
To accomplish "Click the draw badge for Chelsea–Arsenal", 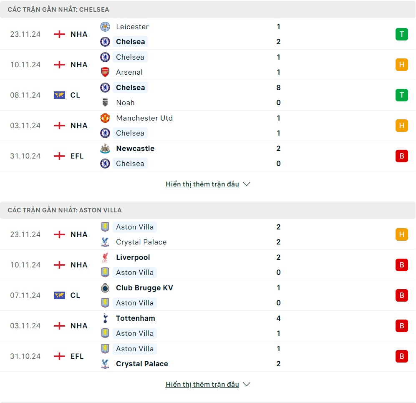I will coord(401,65).
